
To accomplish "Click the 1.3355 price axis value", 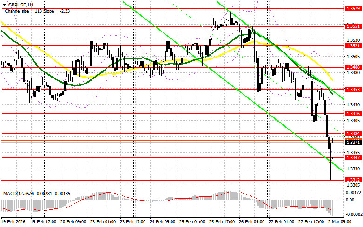I will coord(354,152).
